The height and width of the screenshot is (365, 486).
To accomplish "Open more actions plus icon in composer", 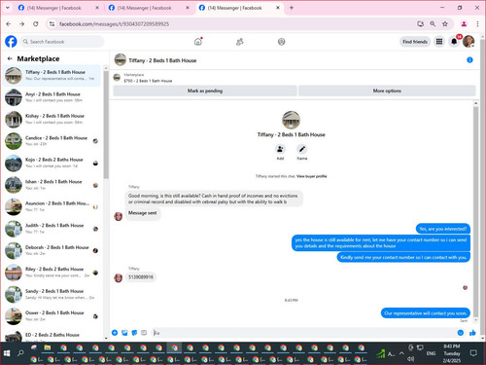I will pyautogui.click(x=115, y=333).
